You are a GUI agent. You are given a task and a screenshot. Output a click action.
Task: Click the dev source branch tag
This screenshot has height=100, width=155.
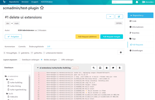click(x=8, y=23)
